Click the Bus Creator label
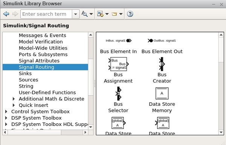226x145 pixels. [x=162, y=78]
